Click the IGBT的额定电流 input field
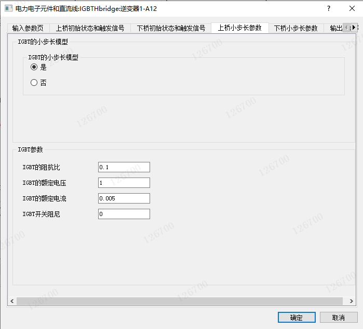Image resolution: width=363 pixels, height=329 pixels. tap(124, 198)
